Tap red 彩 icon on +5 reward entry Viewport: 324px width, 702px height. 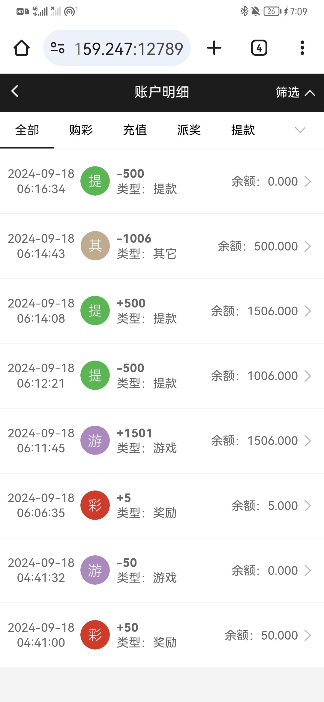(x=95, y=505)
